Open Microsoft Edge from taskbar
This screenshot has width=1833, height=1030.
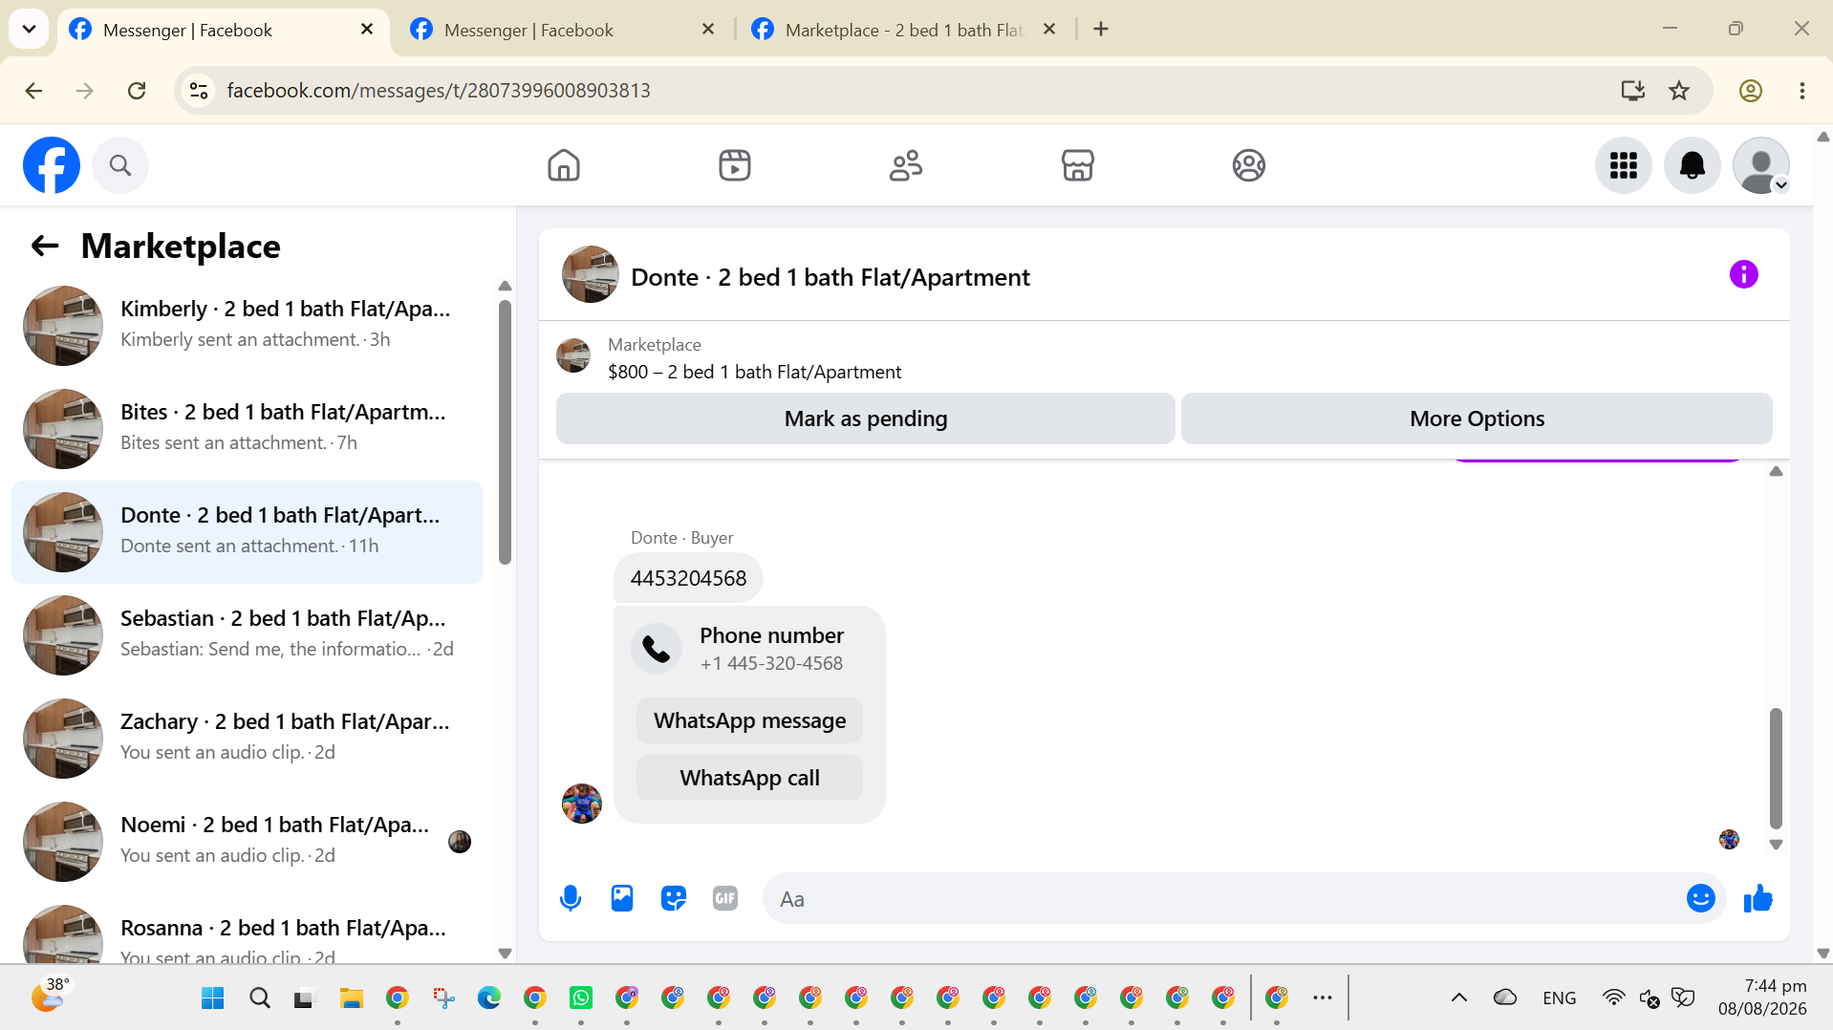tap(488, 998)
